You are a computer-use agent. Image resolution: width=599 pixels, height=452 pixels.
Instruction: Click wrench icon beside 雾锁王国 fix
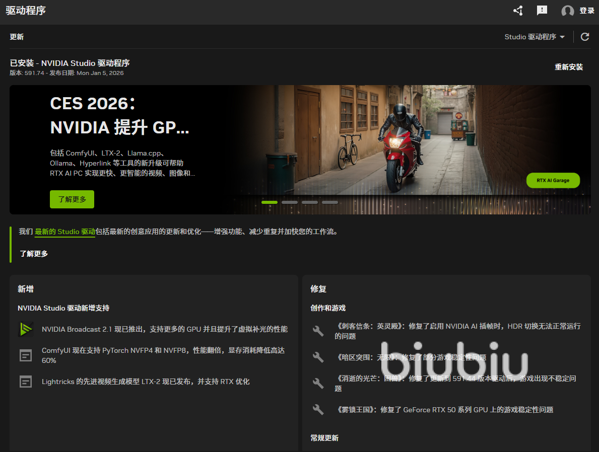coord(318,410)
